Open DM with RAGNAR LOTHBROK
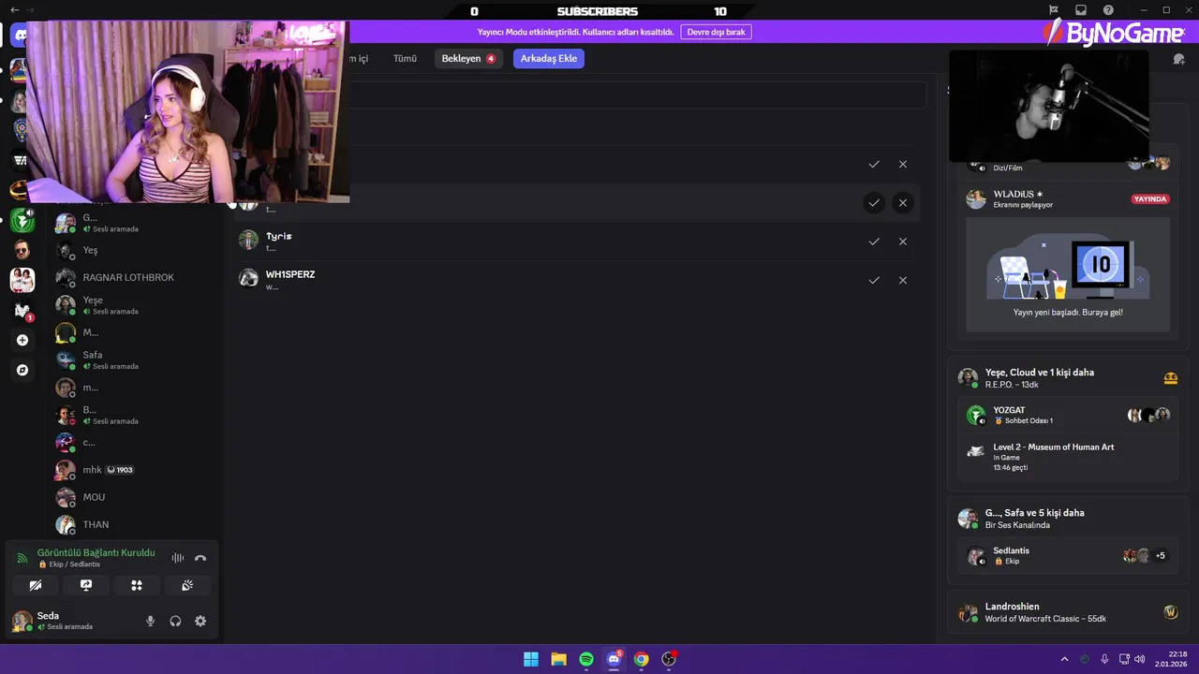 137,277
